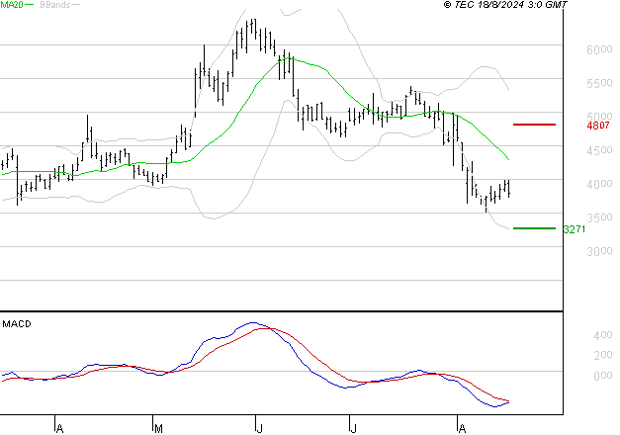Click the 5500 price axis label

pyautogui.click(x=599, y=83)
